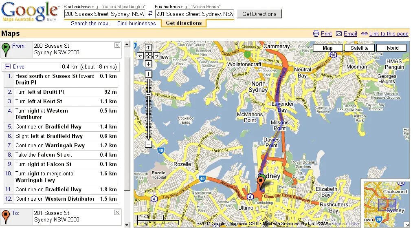Collapse the overview map corner arrow
413x228 pixels.
tap(407, 225)
